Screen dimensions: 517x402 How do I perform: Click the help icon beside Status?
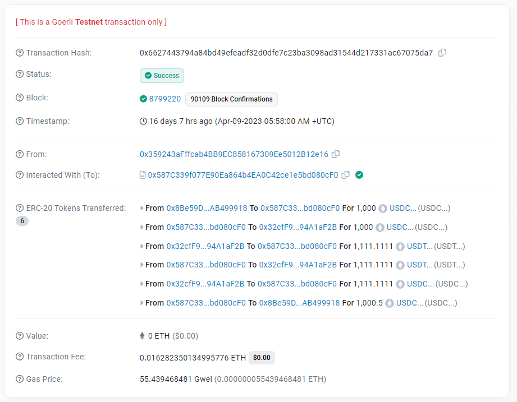(20, 74)
